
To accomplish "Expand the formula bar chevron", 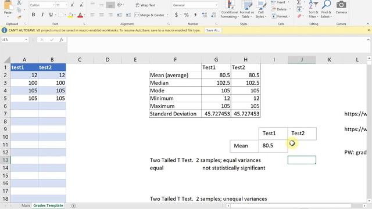I will point(368,40).
